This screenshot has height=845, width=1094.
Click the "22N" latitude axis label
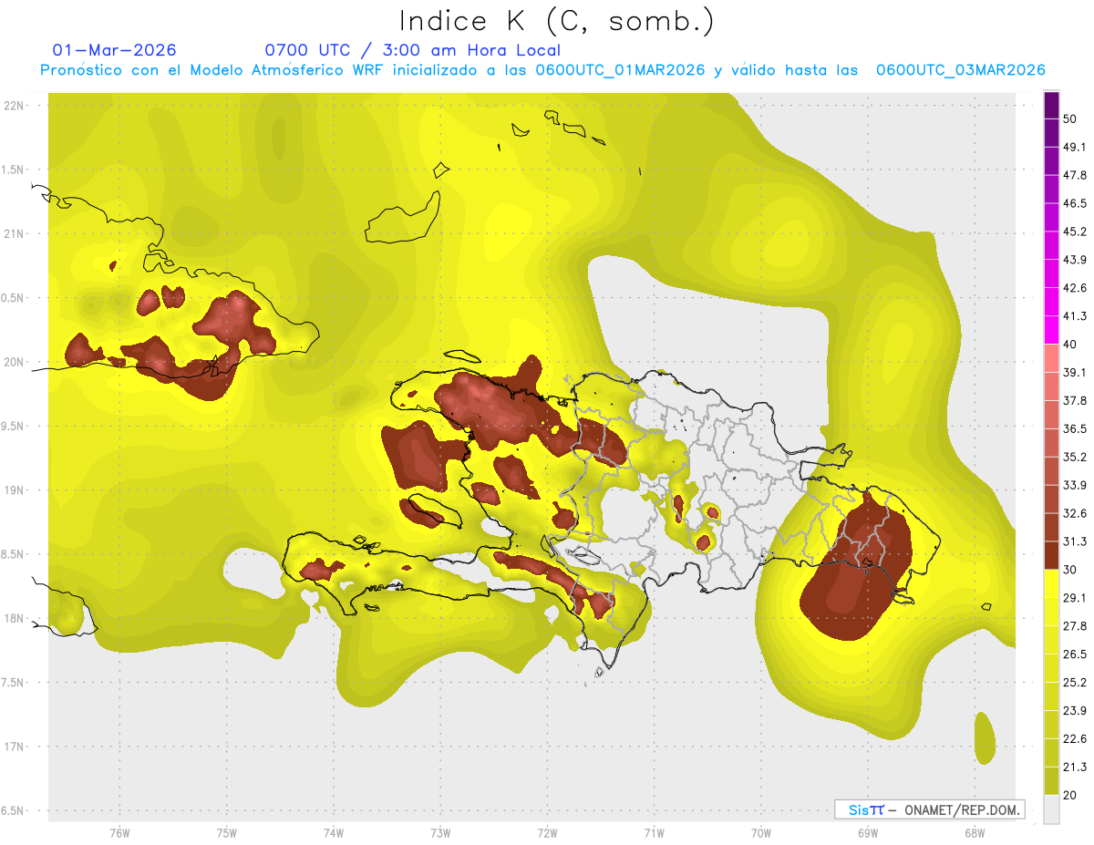[13, 106]
